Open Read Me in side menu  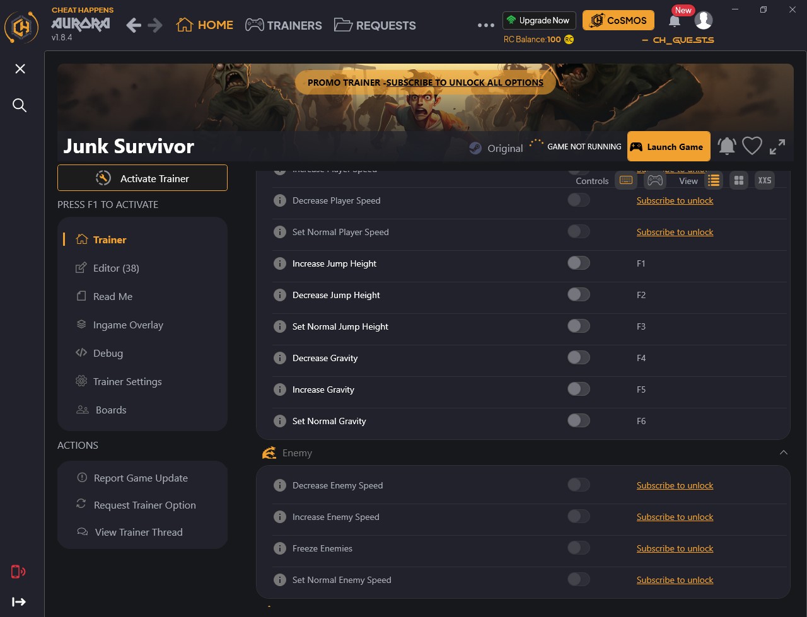[104, 296]
